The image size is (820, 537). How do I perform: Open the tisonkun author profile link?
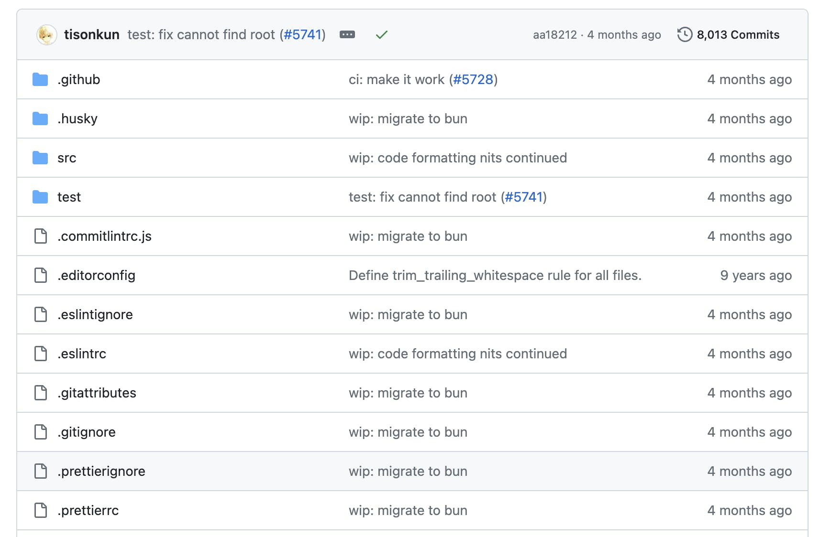pyautogui.click(x=92, y=35)
